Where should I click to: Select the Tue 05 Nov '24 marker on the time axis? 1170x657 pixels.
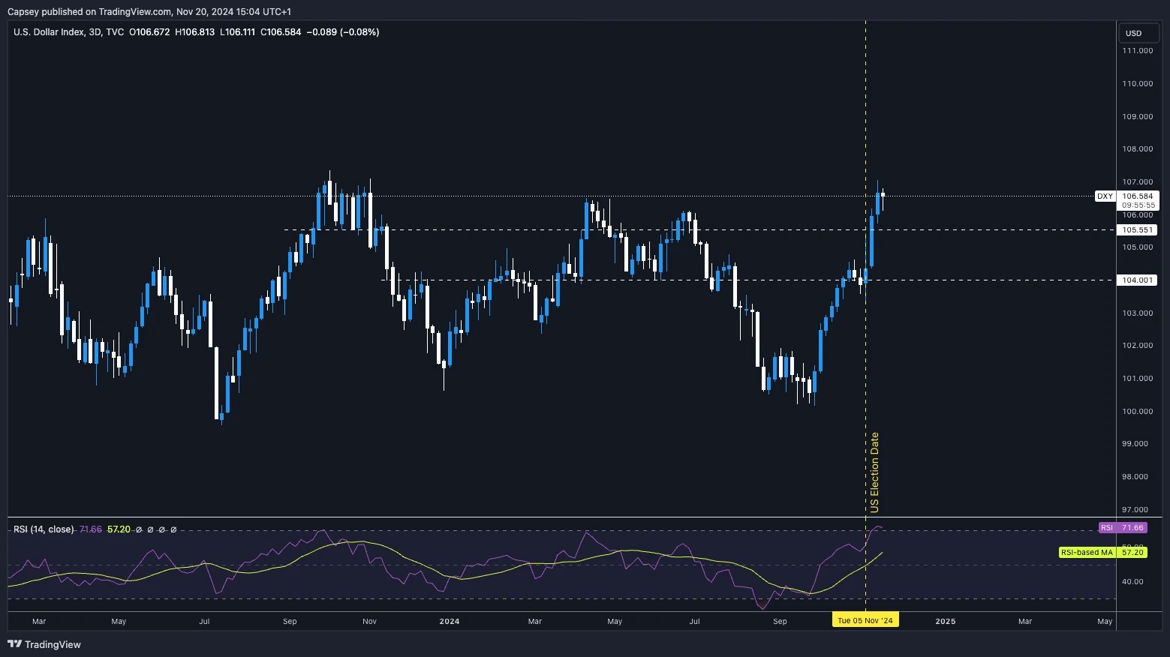[x=865, y=620]
